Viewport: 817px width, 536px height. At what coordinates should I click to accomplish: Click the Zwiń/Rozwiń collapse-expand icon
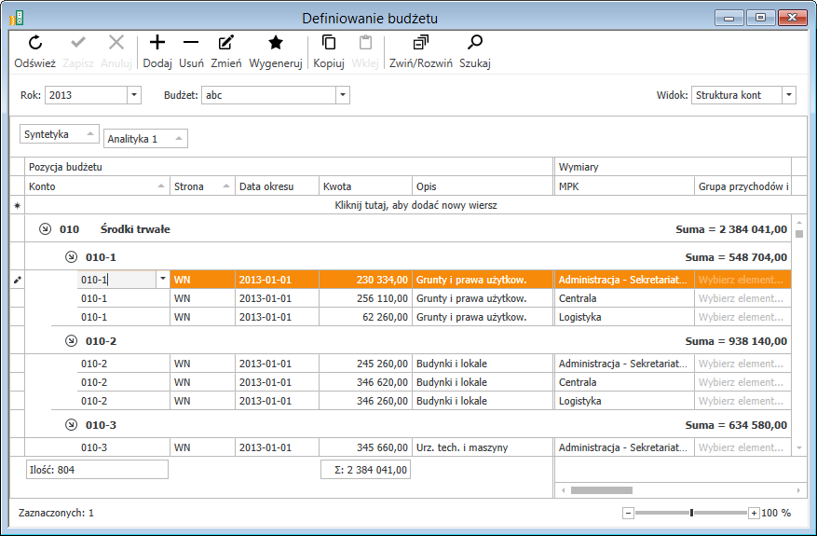(x=421, y=43)
